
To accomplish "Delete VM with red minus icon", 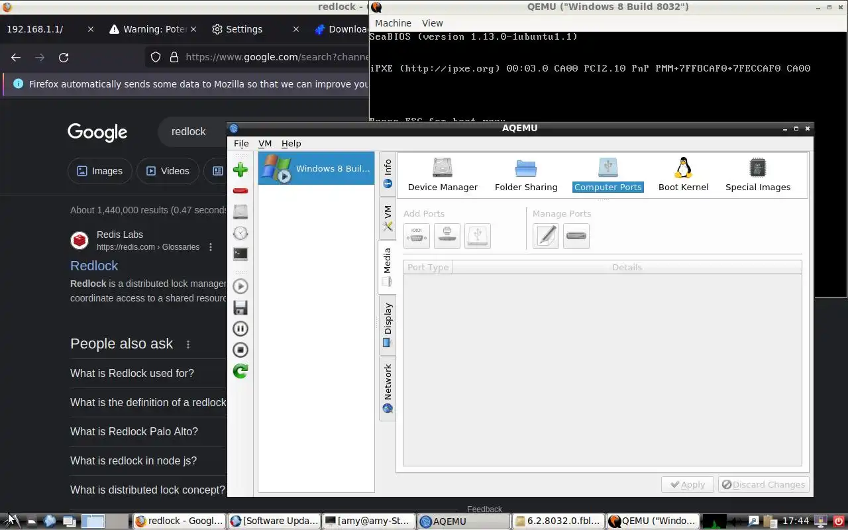I will (x=240, y=191).
